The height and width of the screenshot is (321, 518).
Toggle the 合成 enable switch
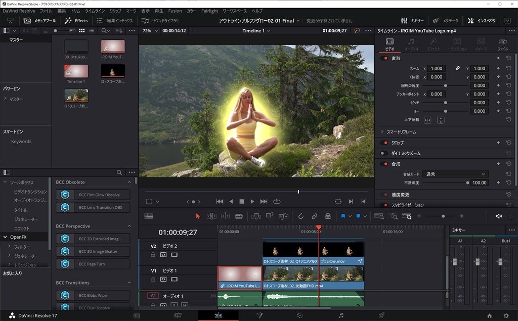pos(384,164)
